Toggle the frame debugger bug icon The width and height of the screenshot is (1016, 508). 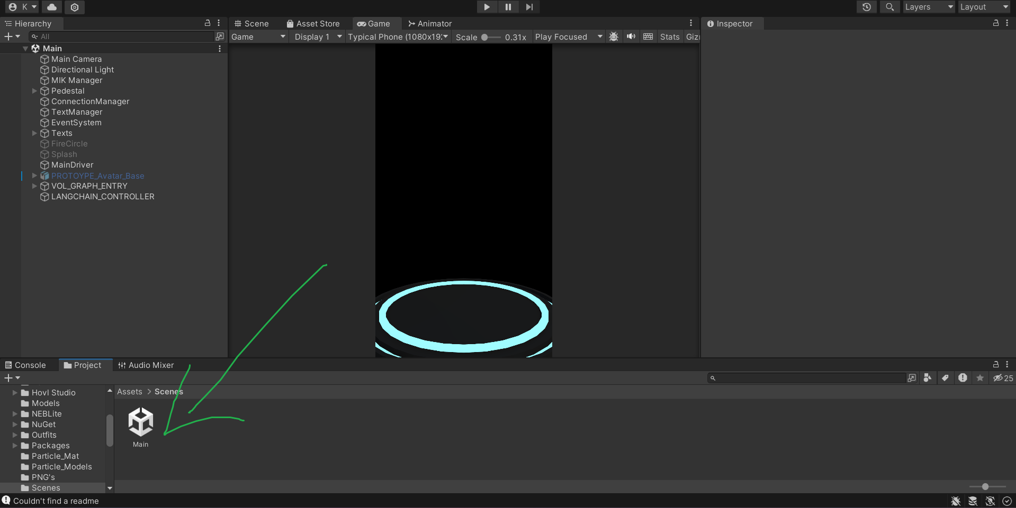614,36
